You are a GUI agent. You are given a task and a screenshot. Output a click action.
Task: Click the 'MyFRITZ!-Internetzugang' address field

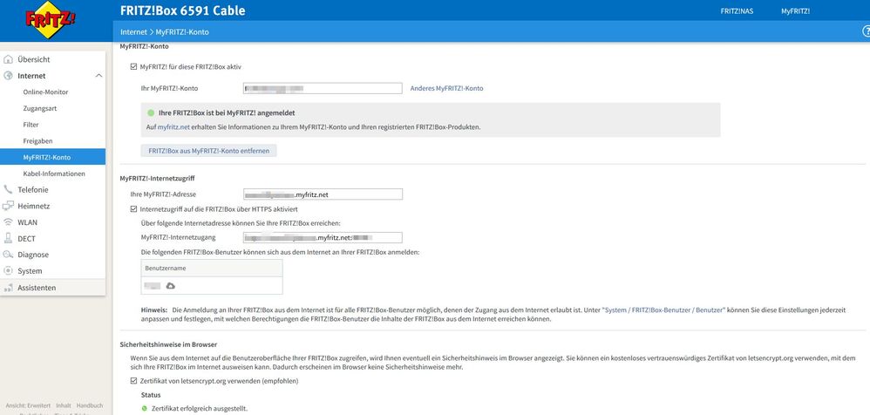pyautogui.click(x=323, y=237)
